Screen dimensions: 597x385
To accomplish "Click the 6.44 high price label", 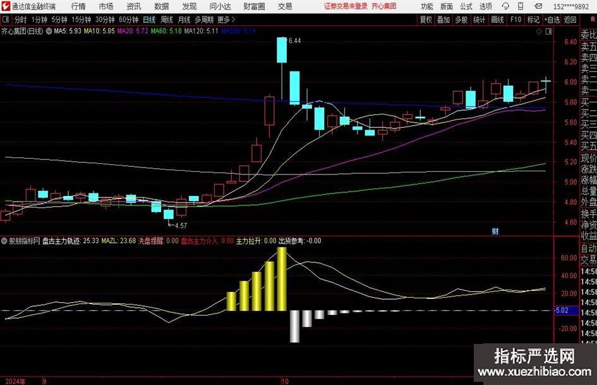I will [294, 41].
